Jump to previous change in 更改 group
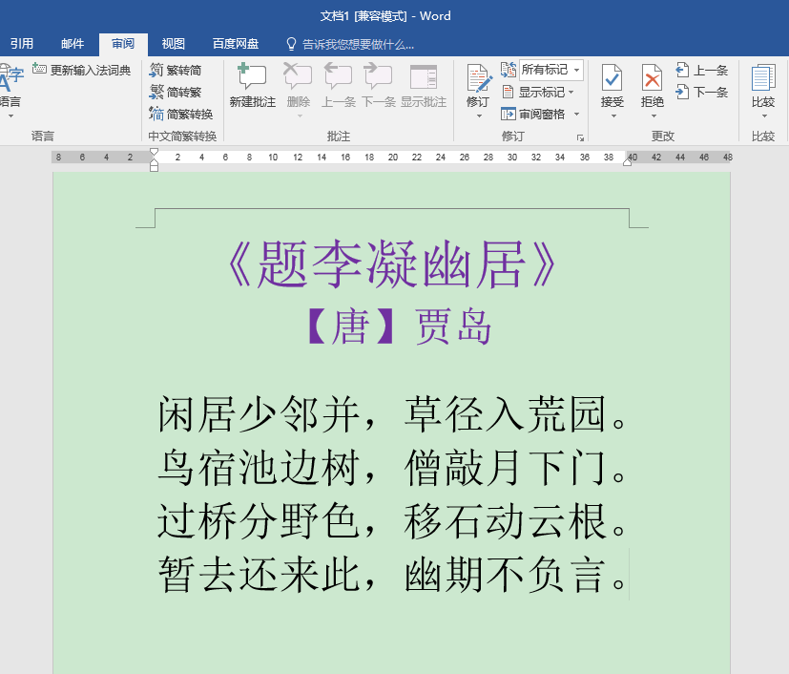Image resolution: width=789 pixels, height=674 pixels. click(x=702, y=70)
